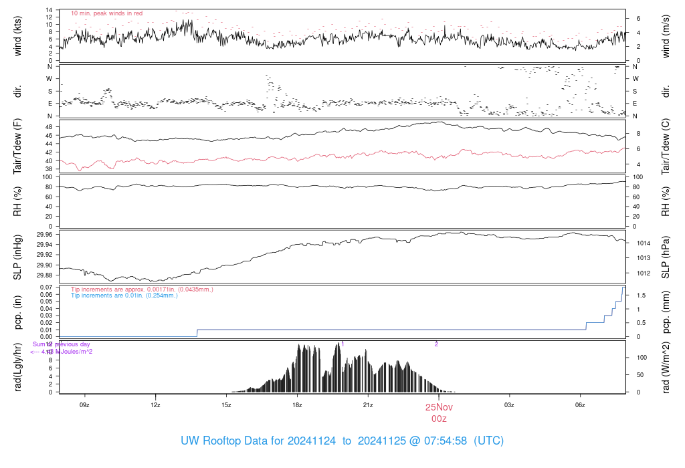Click the 'SLP (inHg)' pressure axis label
The width and height of the screenshot is (685, 468).
[18, 257]
